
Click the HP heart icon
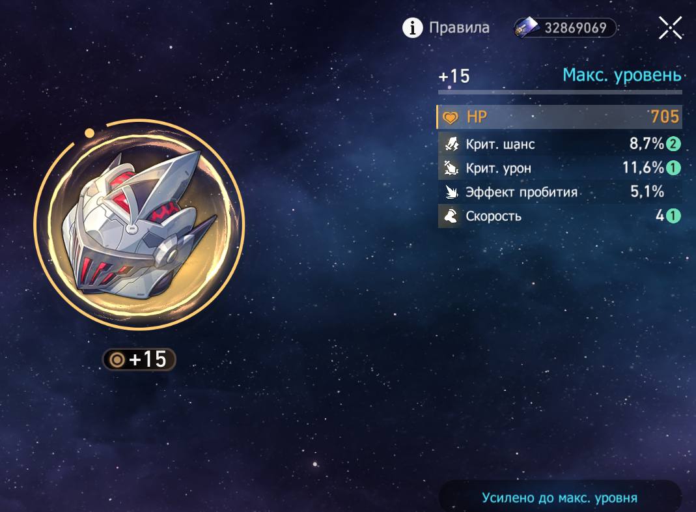click(451, 117)
